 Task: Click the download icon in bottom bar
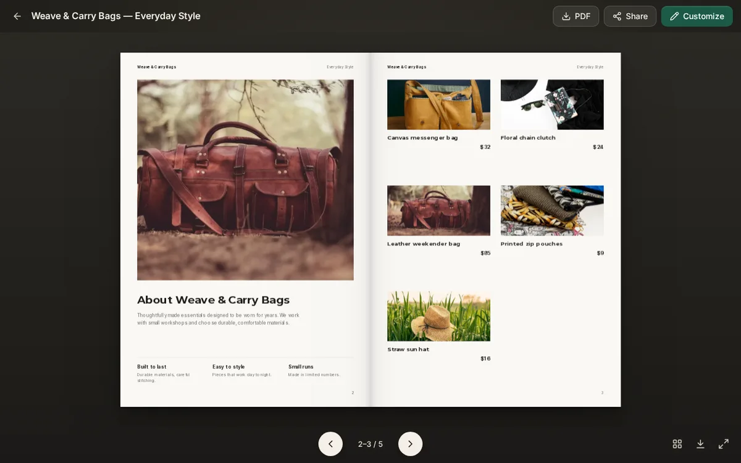click(700, 444)
